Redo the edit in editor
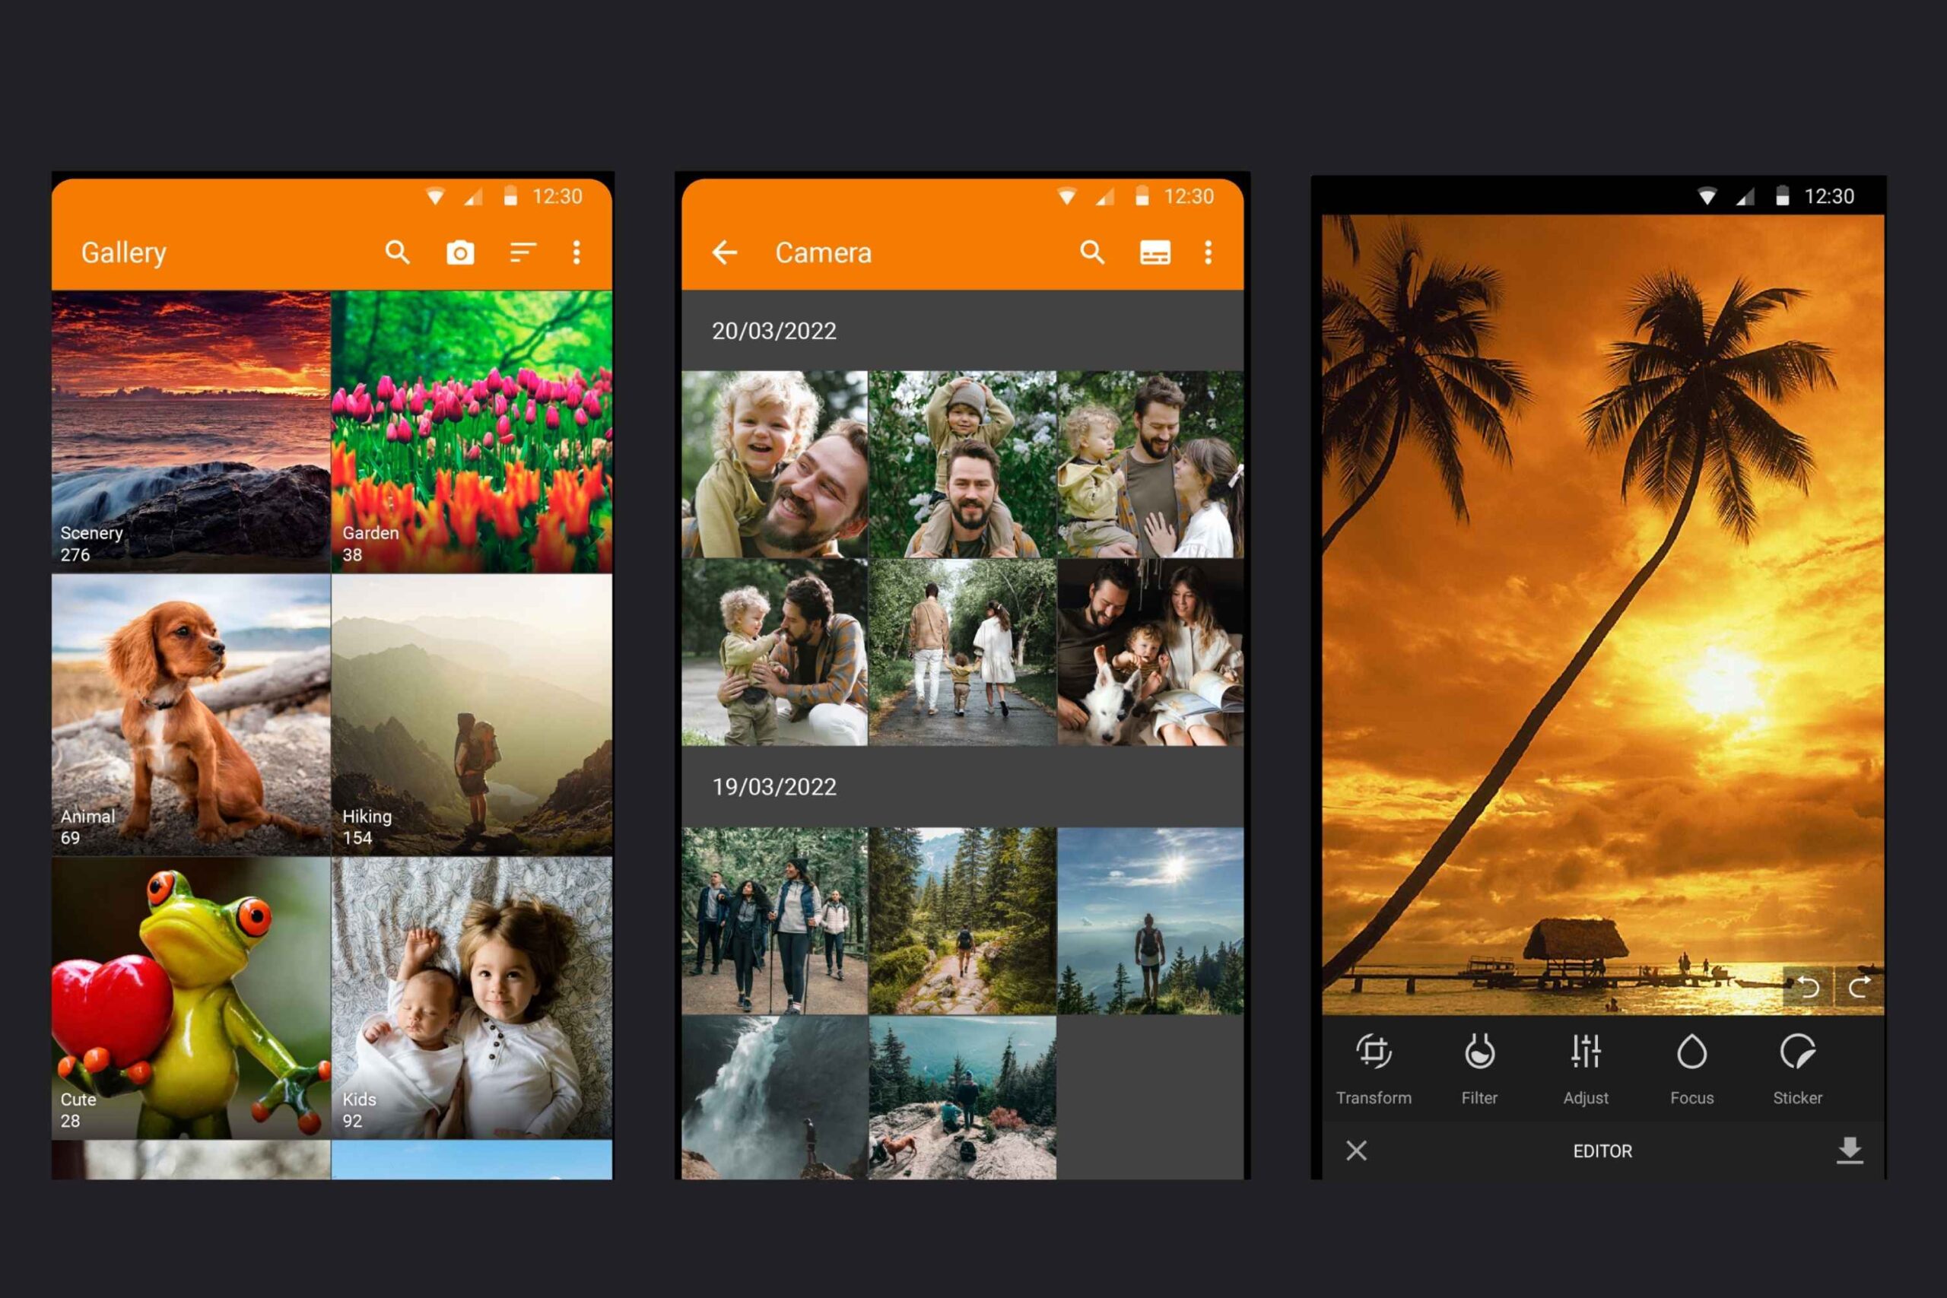This screenshot has height=1298, width=1947. click(1860, 987)
